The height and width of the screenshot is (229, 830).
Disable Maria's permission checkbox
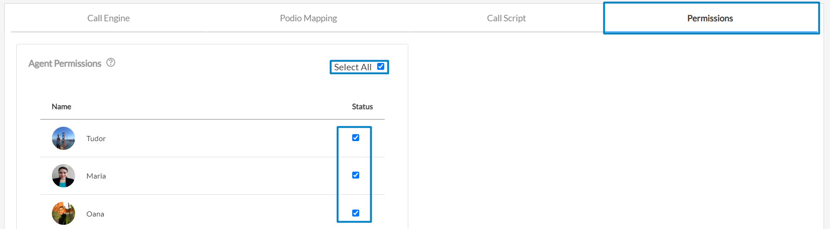(x=355, y=175)
